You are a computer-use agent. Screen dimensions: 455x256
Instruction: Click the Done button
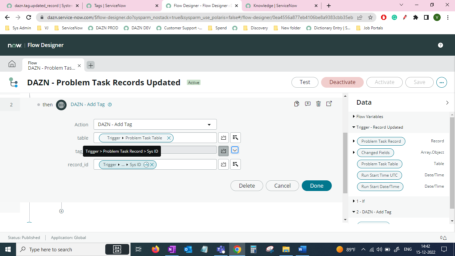point(317,186)
